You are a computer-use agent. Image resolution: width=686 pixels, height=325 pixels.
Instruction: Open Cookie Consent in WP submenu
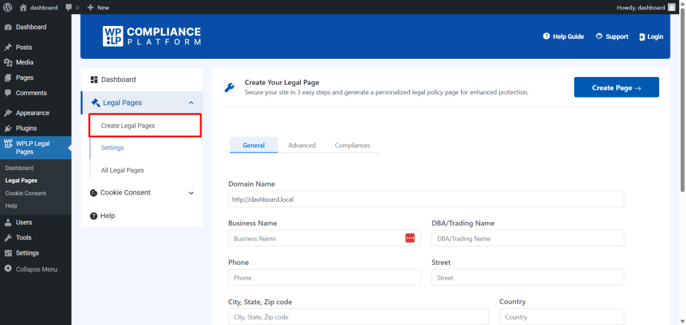pyautogui.click(x=26, y=193)
